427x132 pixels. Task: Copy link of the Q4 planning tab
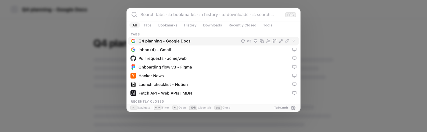[x=287, y=41]
